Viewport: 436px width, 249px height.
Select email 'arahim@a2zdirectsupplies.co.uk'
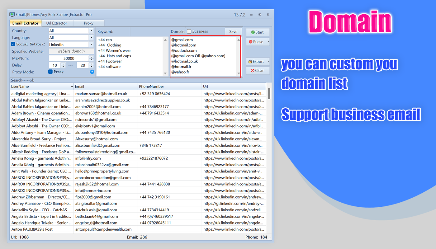pos(102,100)
